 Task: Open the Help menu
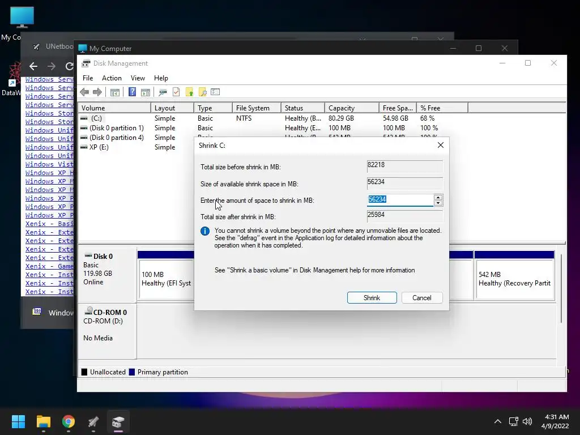click(161, 78)
